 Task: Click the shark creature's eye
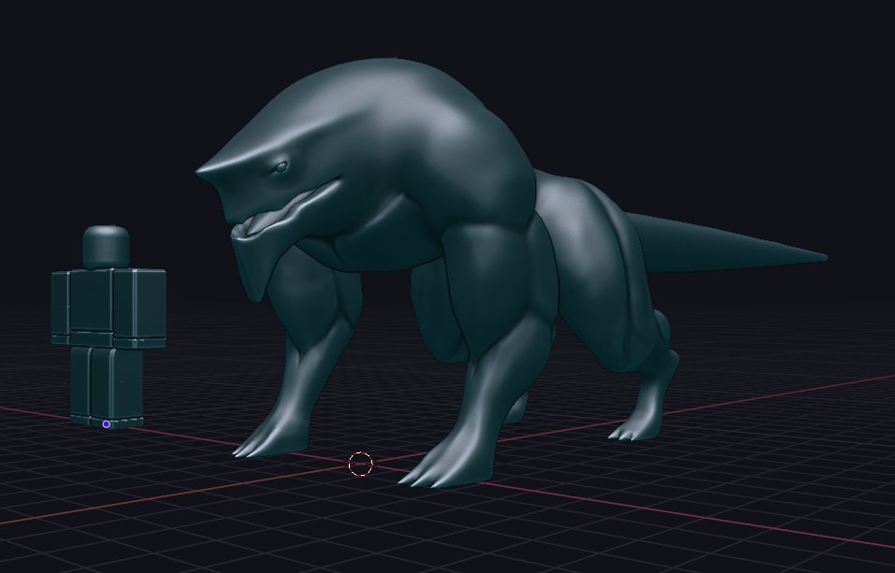tap(281, 166)
